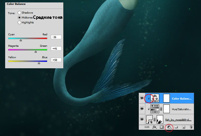Click the Magenta-Green slider handle
201x136 pixels.
(36, 52)
